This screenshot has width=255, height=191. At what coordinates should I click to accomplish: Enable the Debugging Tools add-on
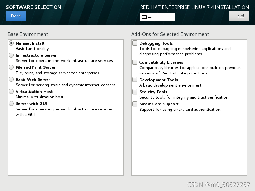click(x=135, y=43)
